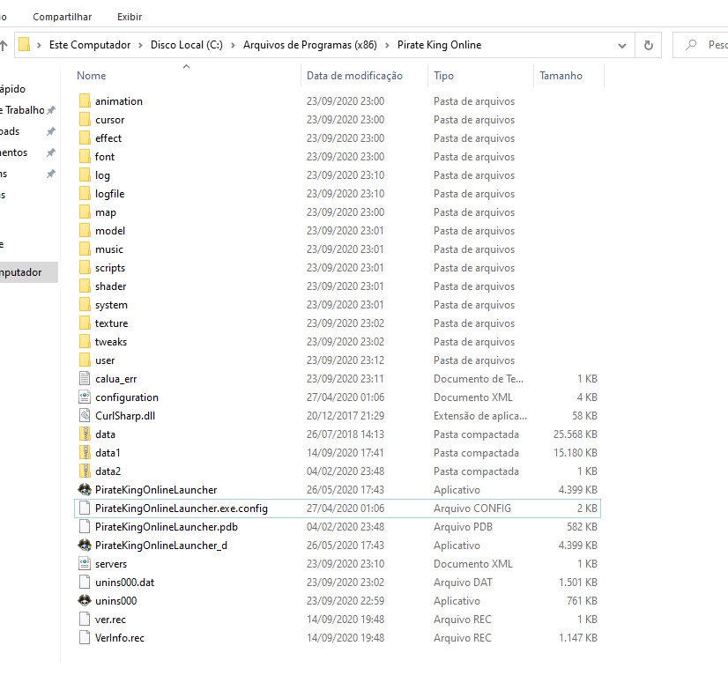The width and height of the screenshot is (728, 683).
Task: Select the system folder name
Action: coord(111,305)
